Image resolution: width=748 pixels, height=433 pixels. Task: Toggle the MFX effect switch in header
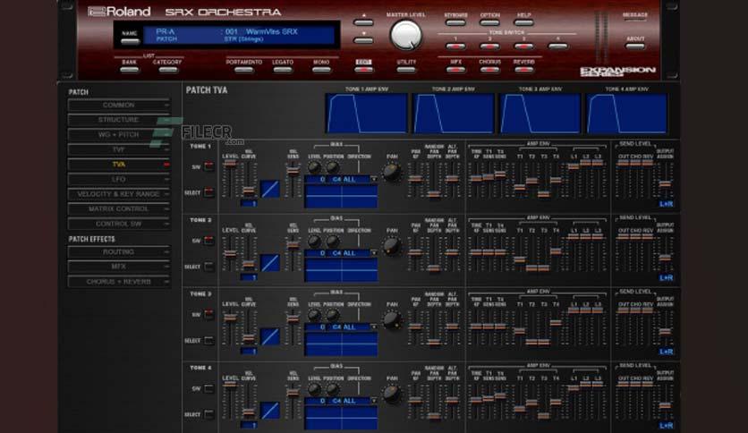coord(455,70)
